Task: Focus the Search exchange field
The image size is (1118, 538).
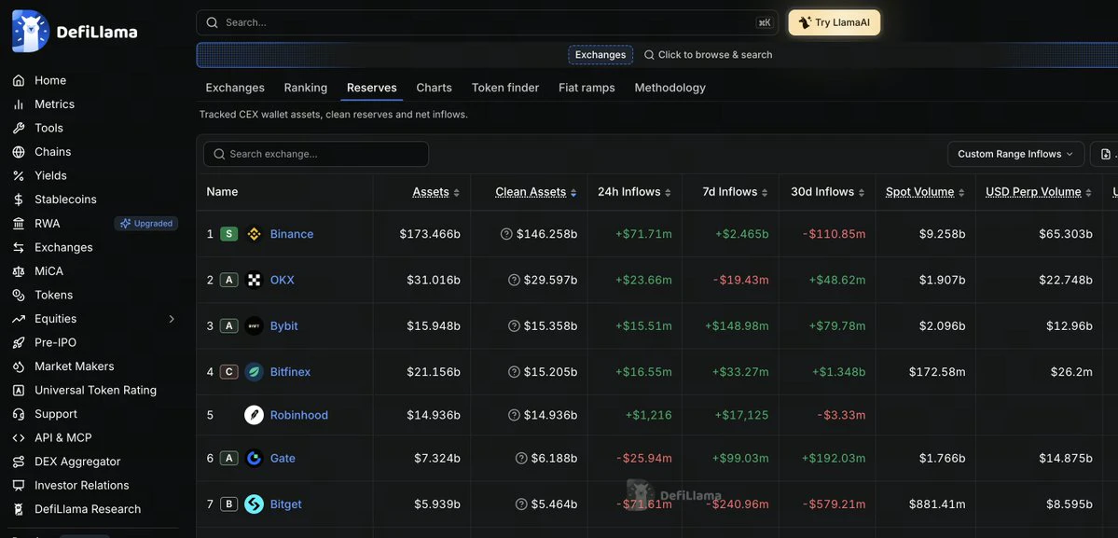Action: click(x=316, y=154)
